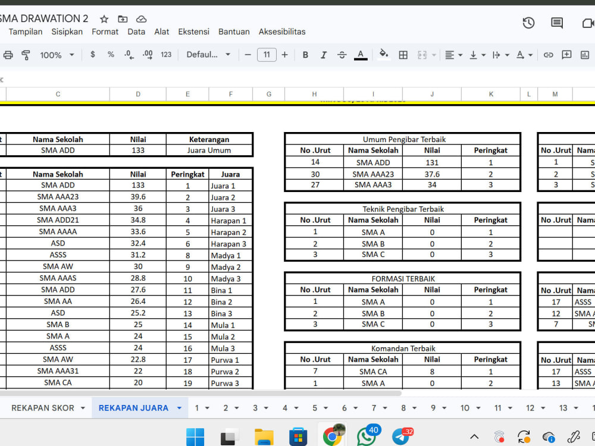Increase decimal places

click(148, 55)
